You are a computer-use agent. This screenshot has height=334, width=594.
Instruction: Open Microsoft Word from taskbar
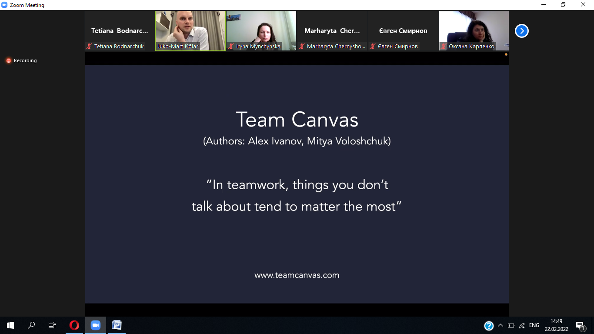tap(117, 325)
